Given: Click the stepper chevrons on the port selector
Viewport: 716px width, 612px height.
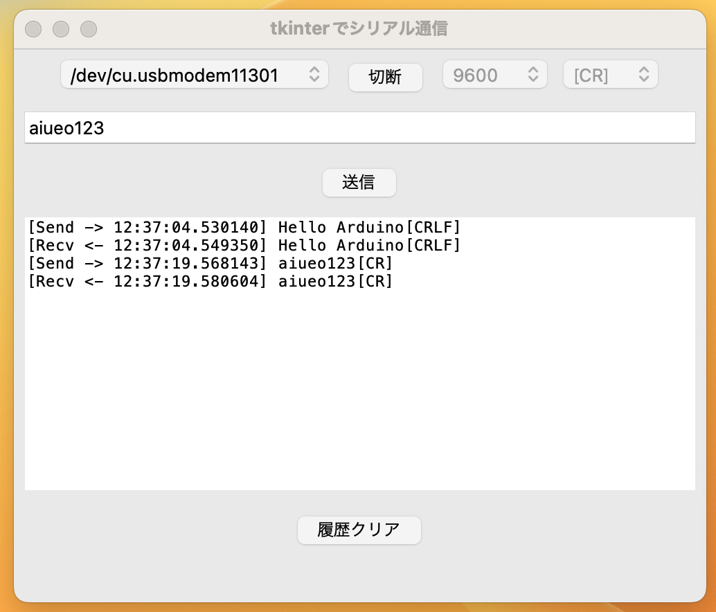Looking at the screenshot, I should click(315, 74).
